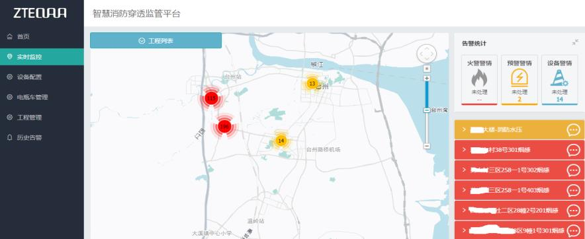This screenshot has height=239, width=585.
Task: Click the map zoom slider handle
Action: coord(427,110)
